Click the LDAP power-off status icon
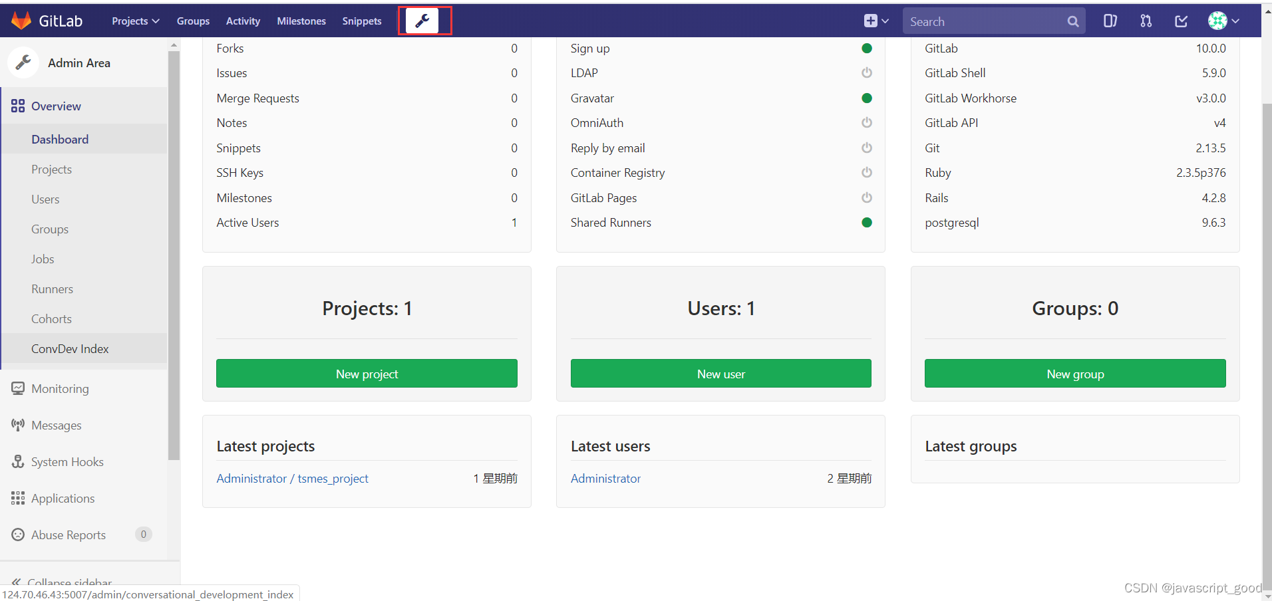The width and height of the screenshot is (1272, 601). click(x=867, y=72)
